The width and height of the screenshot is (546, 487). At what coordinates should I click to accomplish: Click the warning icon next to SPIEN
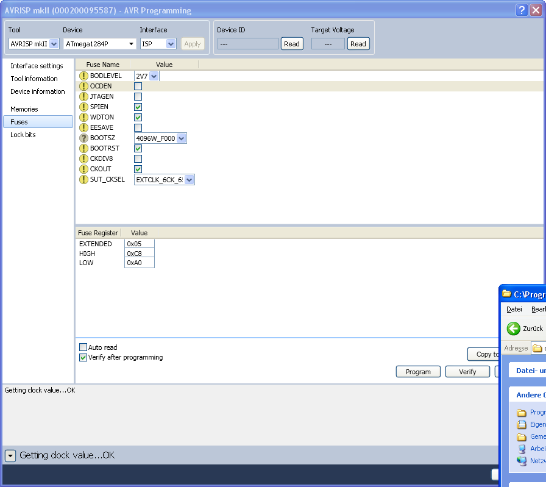(83, 107)
